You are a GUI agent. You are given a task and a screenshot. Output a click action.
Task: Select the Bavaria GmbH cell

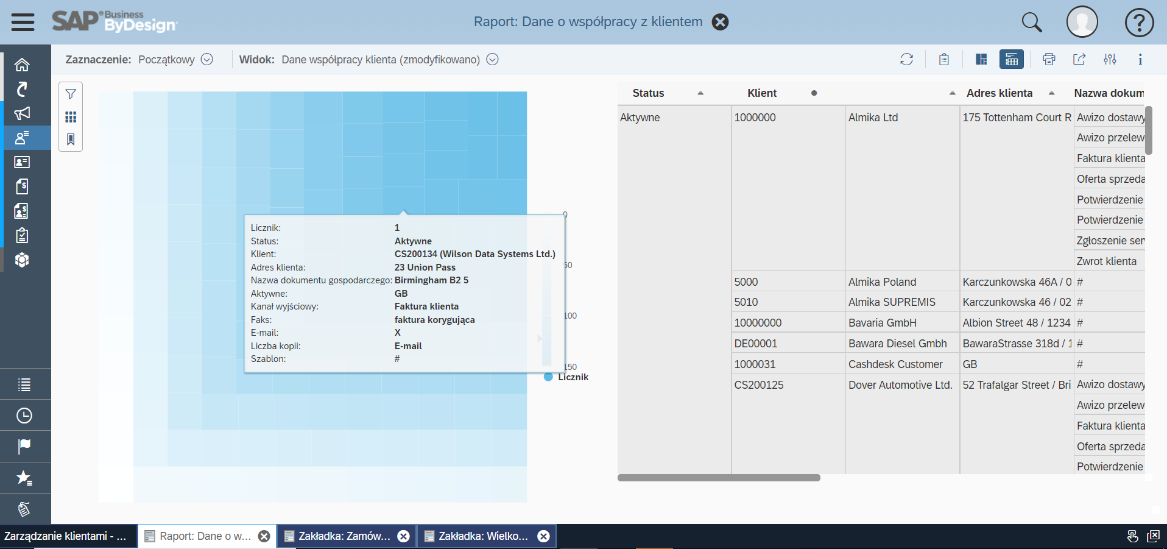903,323
